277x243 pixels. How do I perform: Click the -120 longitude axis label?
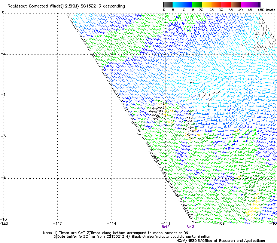tap(4, 224)
